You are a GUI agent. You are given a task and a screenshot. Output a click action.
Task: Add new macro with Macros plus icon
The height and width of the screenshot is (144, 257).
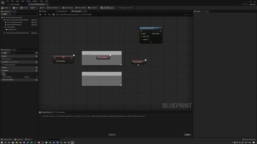(37, 68)
